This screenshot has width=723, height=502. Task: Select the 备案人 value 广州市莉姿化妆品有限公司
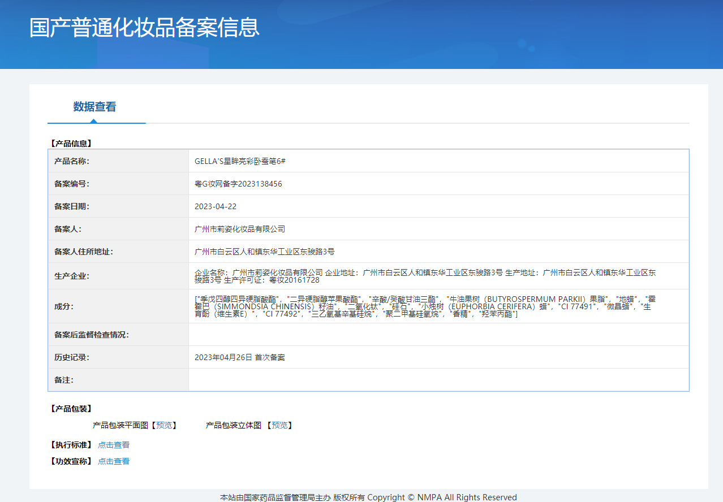240,229
